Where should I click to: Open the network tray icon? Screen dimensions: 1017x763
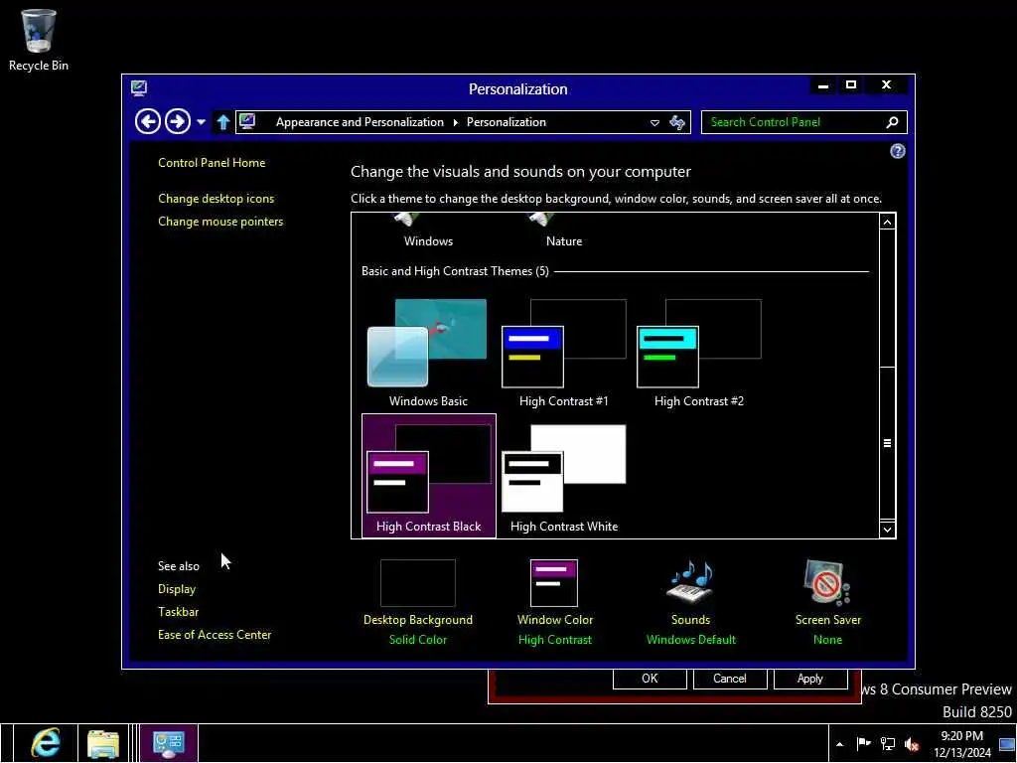887,744
